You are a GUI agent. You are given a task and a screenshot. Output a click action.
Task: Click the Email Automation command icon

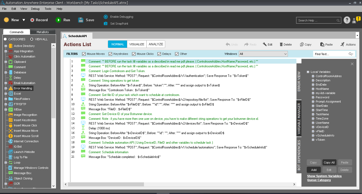pyautogui.click(x=11, y=83)
